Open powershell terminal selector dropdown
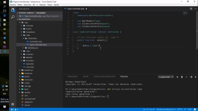This screenshot has height=111, width=198. pyautogui.click(x=166, y=77)
